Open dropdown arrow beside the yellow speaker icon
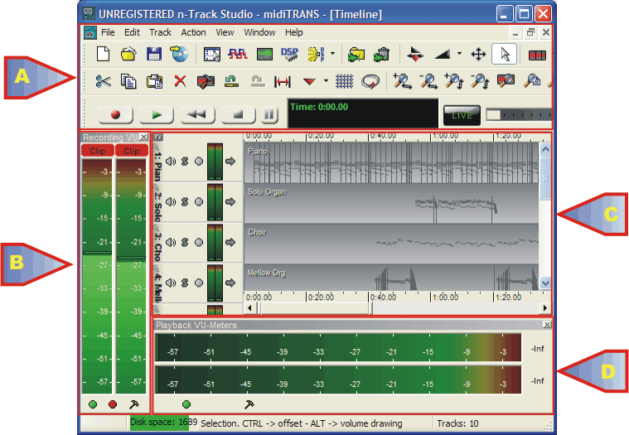The image size is (629, 435). 332,55
